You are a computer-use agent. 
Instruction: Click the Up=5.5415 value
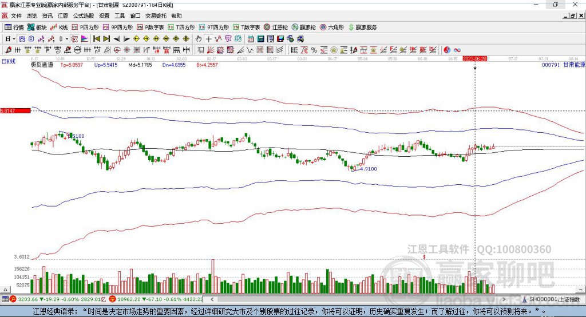pos(106,65)
